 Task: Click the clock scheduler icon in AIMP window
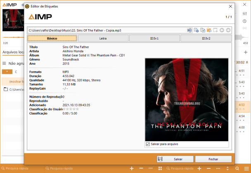[244, 21]
